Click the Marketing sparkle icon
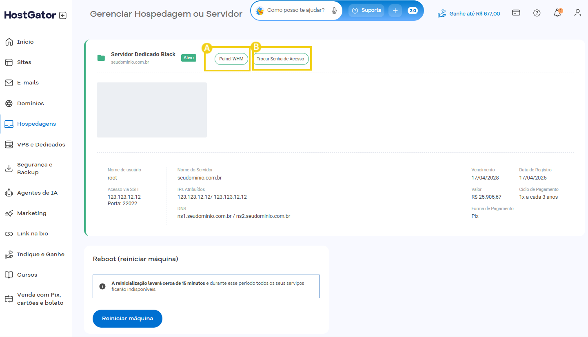The image size is (588, 337). [9, 213]
